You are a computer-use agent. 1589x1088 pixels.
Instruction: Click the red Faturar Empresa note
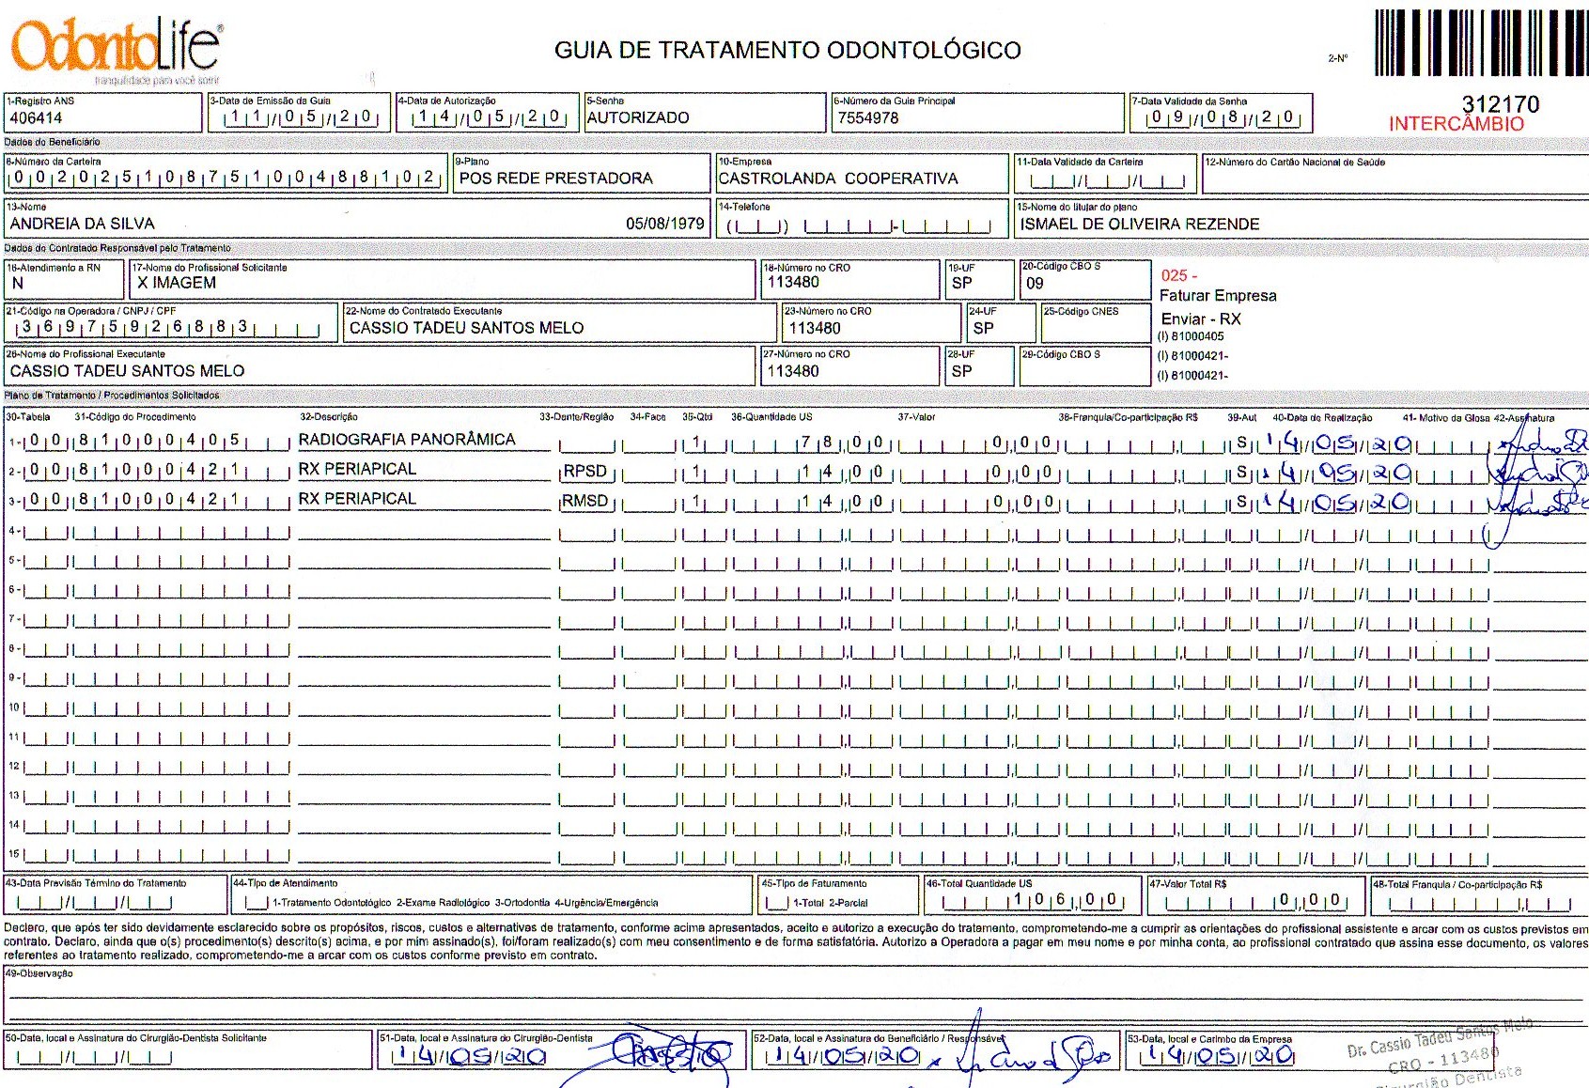pyautogui.click(x=1218, y=296)
